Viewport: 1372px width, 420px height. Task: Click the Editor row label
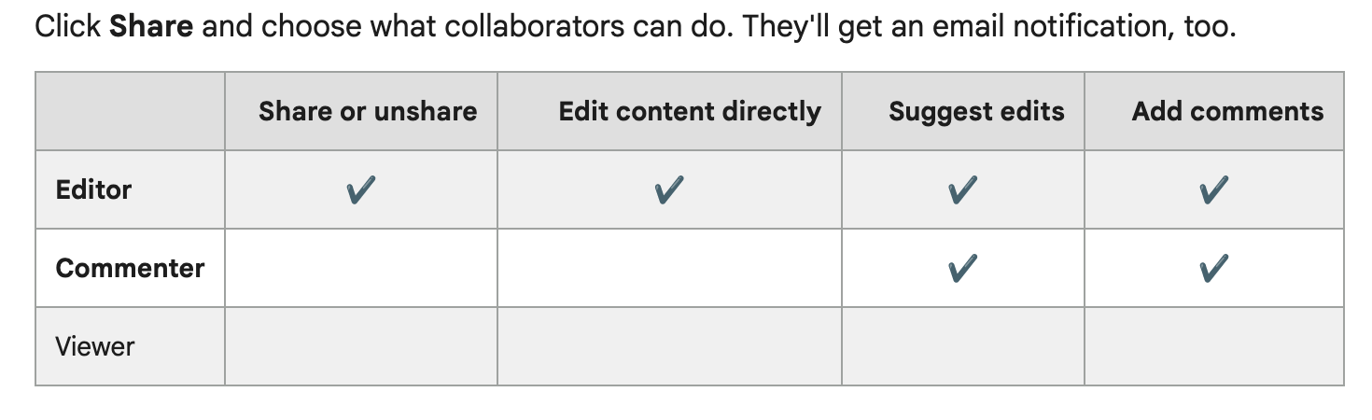(x=93, y=190)
